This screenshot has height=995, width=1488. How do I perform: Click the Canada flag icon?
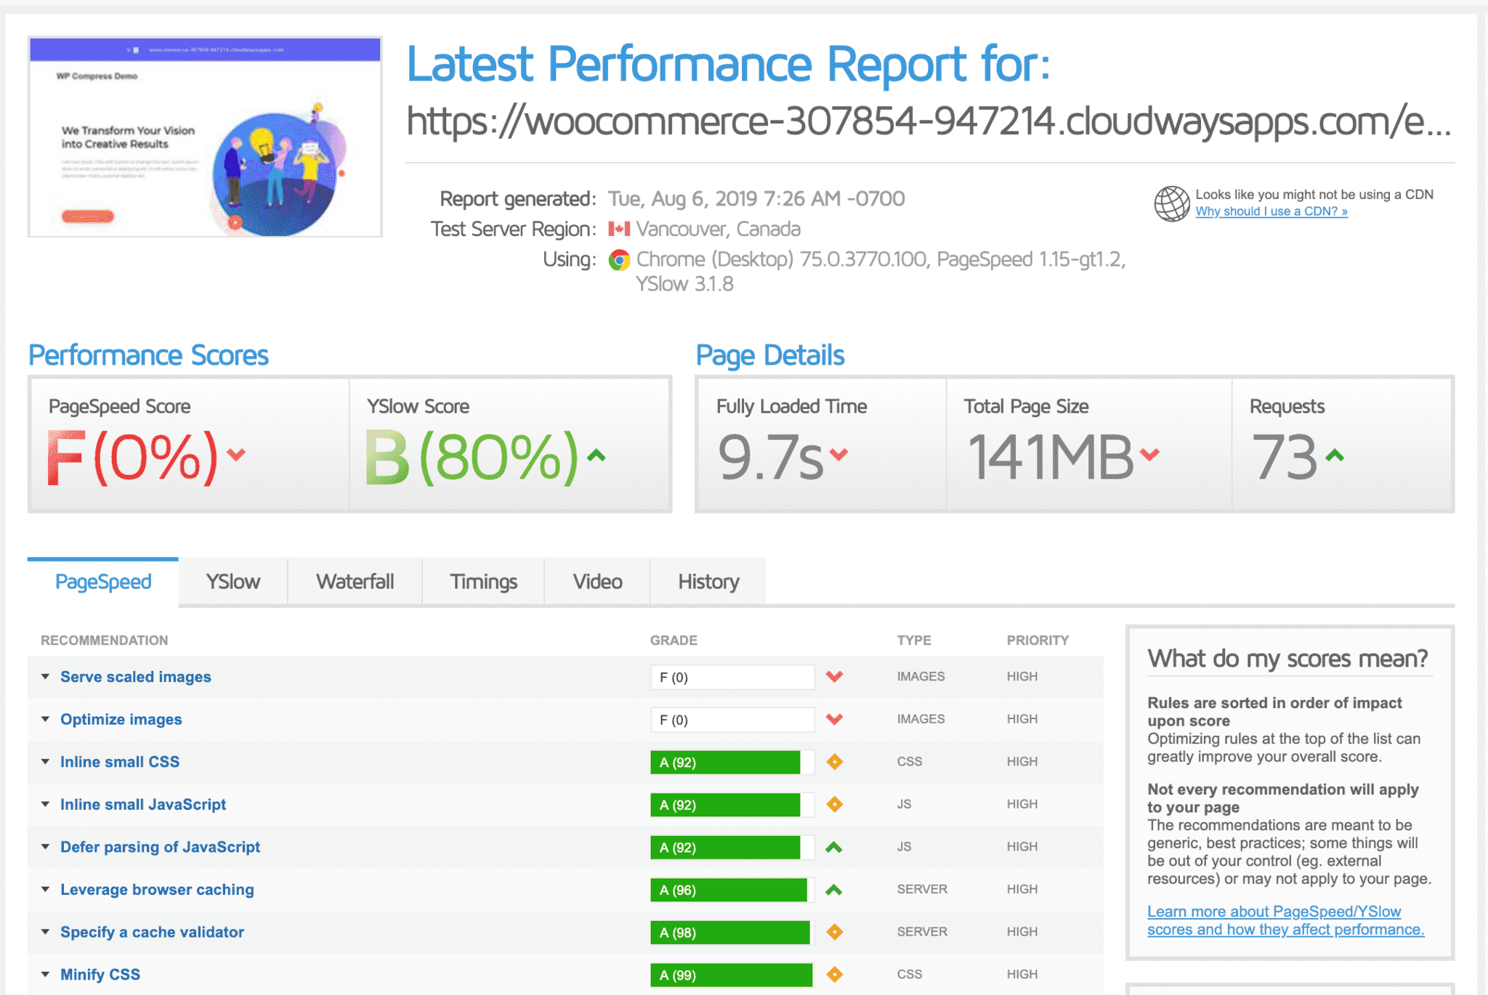coord(619,230)
